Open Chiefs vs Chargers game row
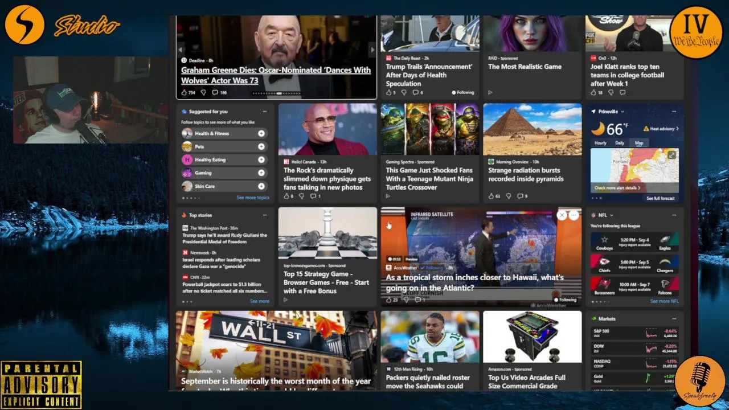The width and height of the screenshot is (729, 410). click(x=634, y=264)
